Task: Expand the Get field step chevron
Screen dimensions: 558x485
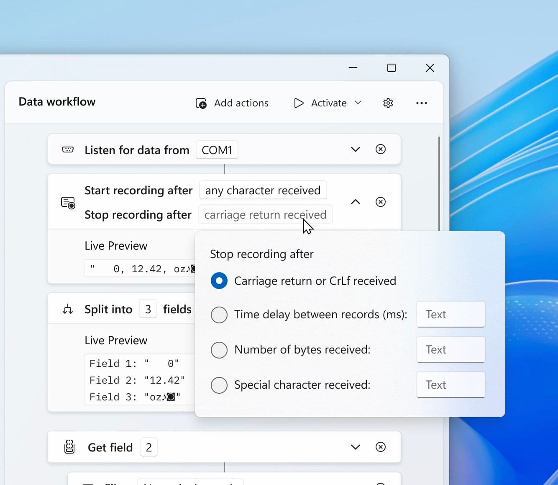Action: [x=355, y=447]
